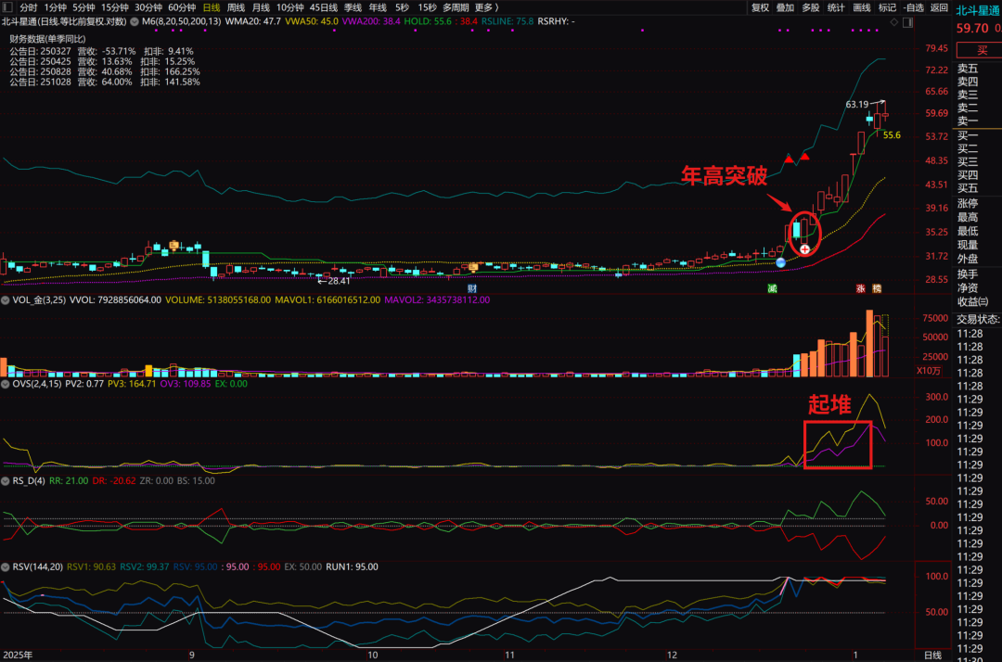Click the 返回 back button
The image size is (1002, 662).
tap(939, 7)
